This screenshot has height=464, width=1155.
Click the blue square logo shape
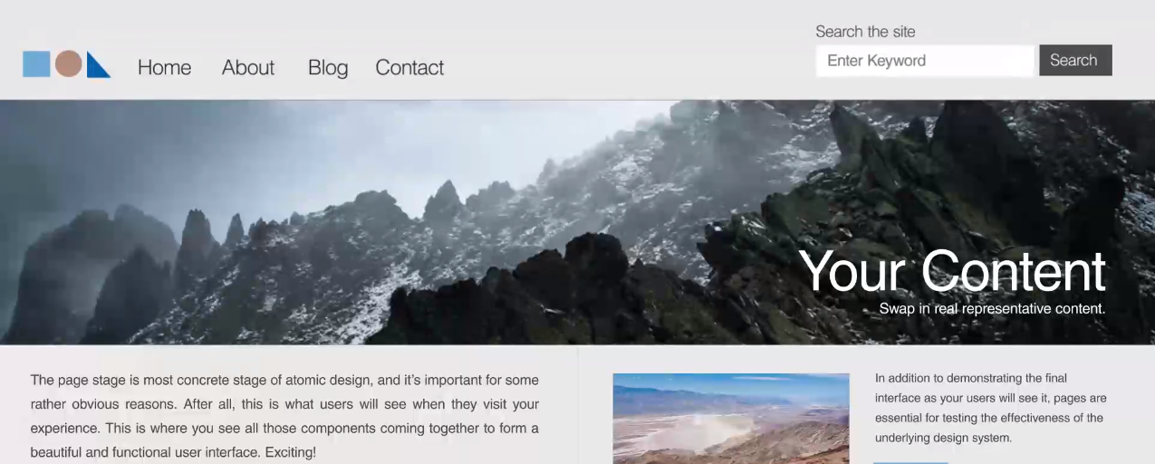[x=36, y=64]
